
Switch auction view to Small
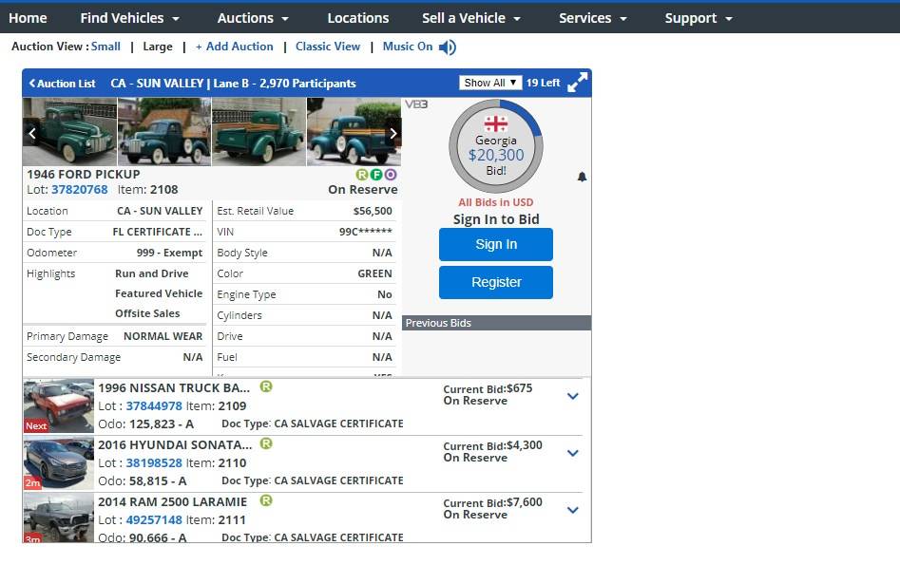pyautogui.click(x=105, y=47)
